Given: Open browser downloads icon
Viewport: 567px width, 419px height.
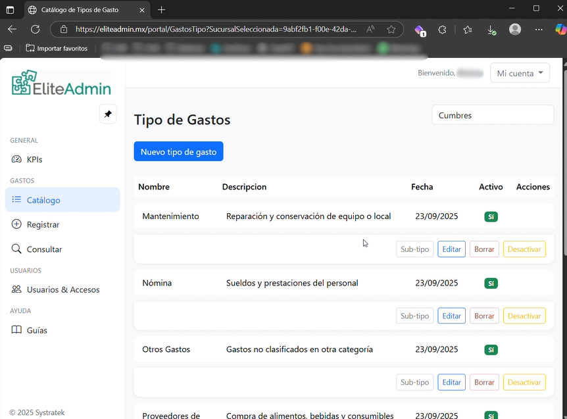Looking at the screenshot, I should [x=491, y=30].
